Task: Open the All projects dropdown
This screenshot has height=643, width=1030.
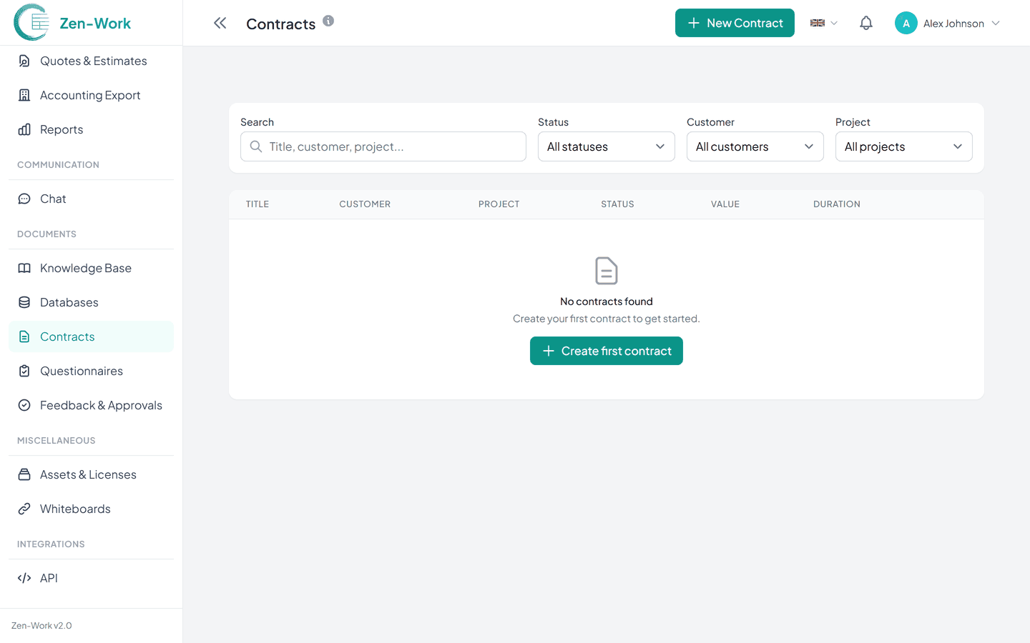Action: coord(903,146)
